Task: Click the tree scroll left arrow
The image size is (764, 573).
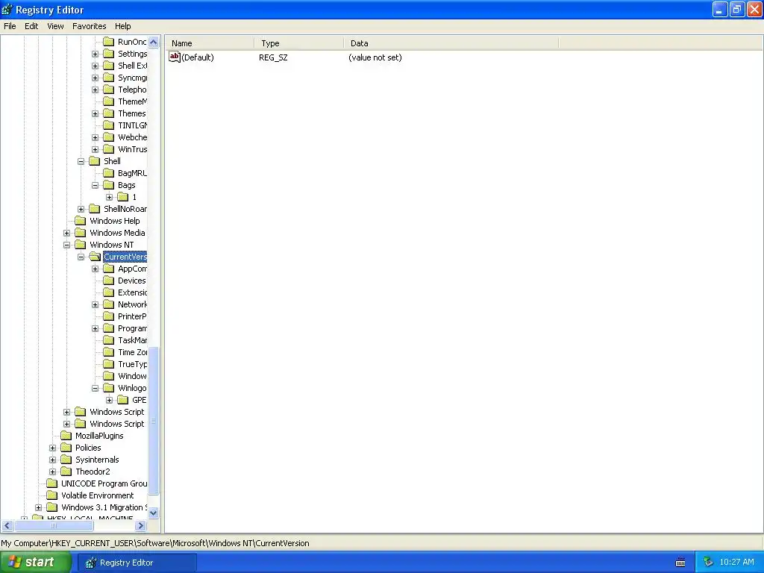Action: 7,526
